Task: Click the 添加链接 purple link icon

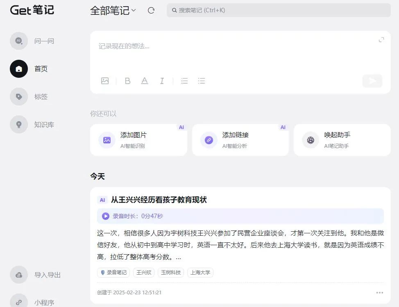Action: pos(209,140)
